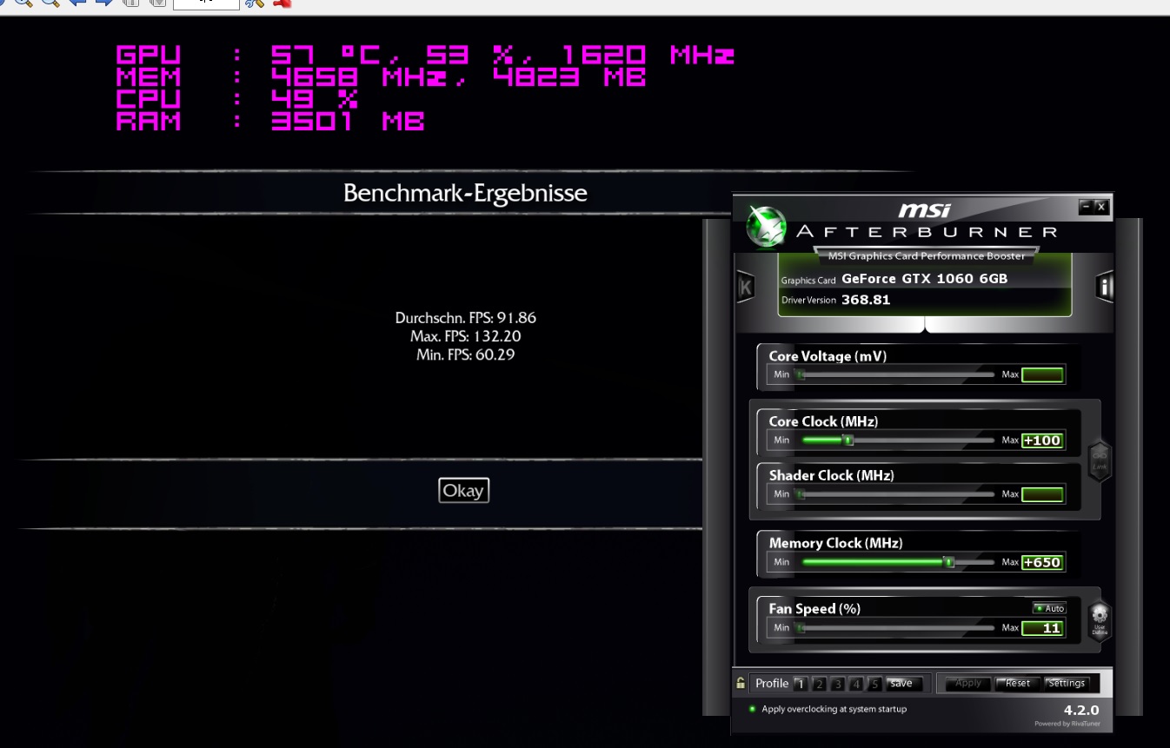The image size is (1170, 748).
Task: Open the information panel with the i button
Action: tap(1105, 288)
